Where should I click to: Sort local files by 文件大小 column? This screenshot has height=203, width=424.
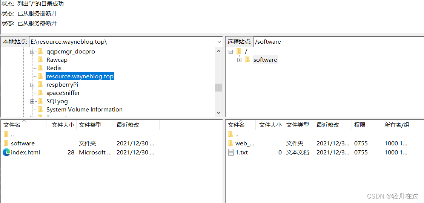(x=63, y=125)
